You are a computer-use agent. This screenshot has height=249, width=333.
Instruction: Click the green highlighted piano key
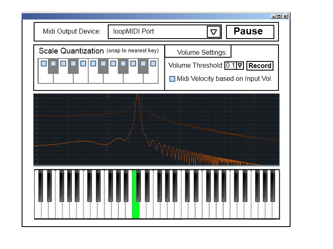point(136,210)
